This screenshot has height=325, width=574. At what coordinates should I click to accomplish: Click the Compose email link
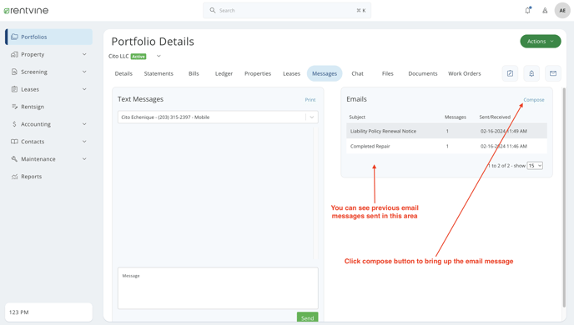[x=534, y=100]
